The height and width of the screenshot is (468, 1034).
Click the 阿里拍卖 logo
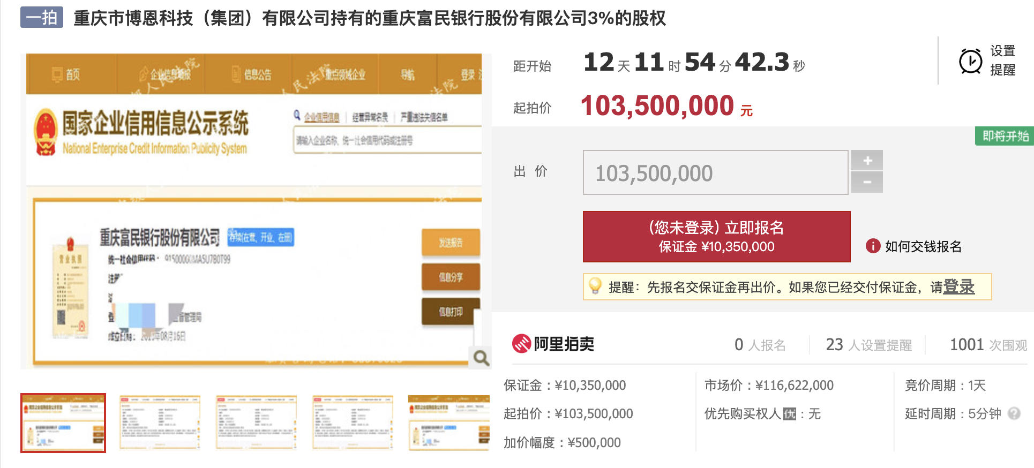553,344
